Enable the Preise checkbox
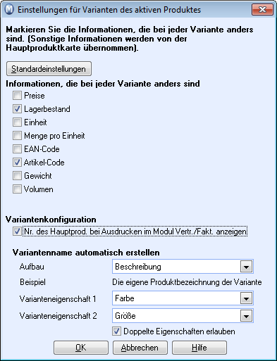The image size is (277, 361). point(17,96)
